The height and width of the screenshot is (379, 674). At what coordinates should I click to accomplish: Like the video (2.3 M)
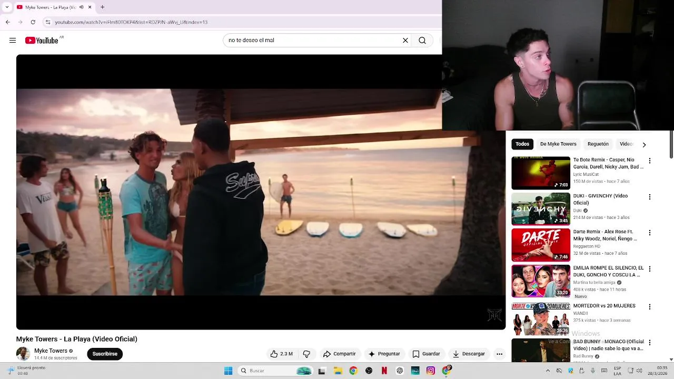point(282,354)
